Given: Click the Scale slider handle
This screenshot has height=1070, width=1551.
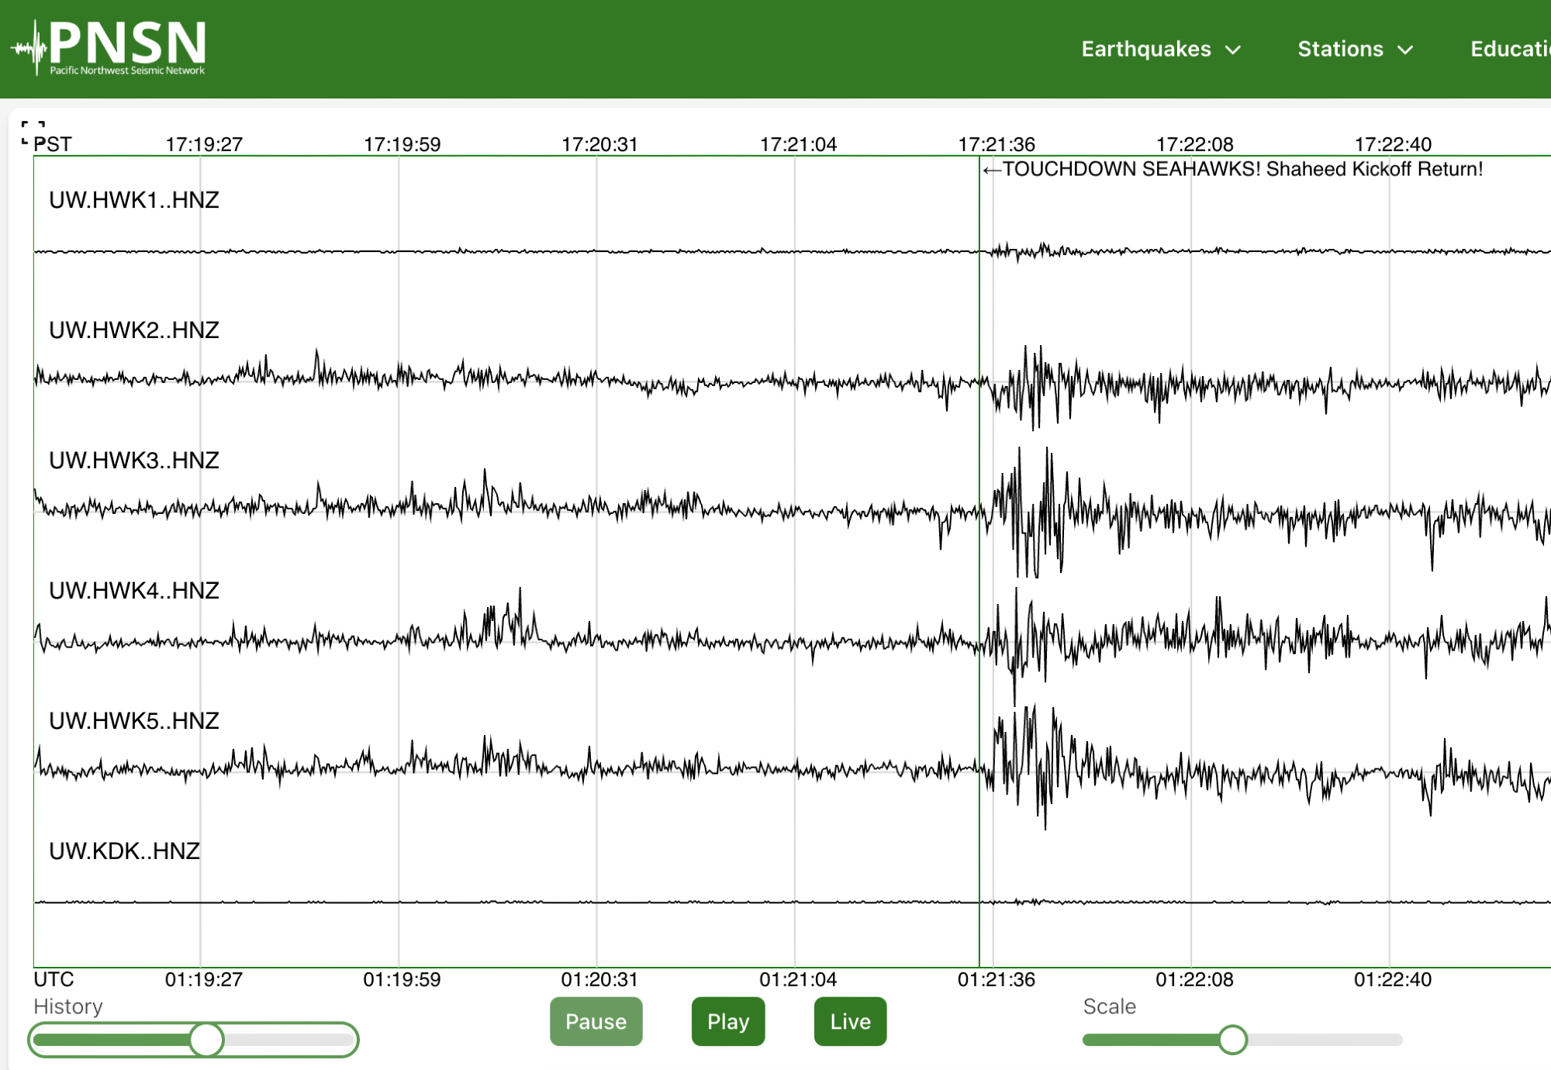Looking at the screenshot, I should click(x=1232, y=1040).
